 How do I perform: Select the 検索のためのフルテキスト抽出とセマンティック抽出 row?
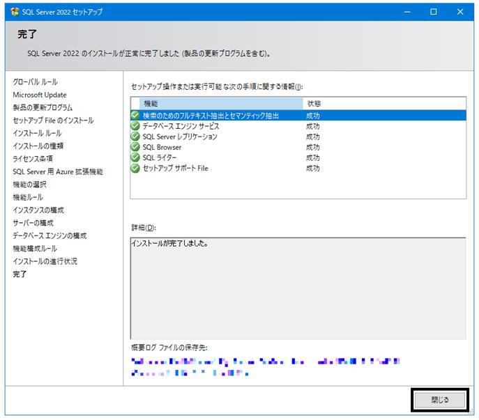[298, 116]
